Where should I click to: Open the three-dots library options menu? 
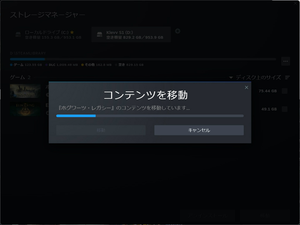pyautogui.click(x=286, y=61)
